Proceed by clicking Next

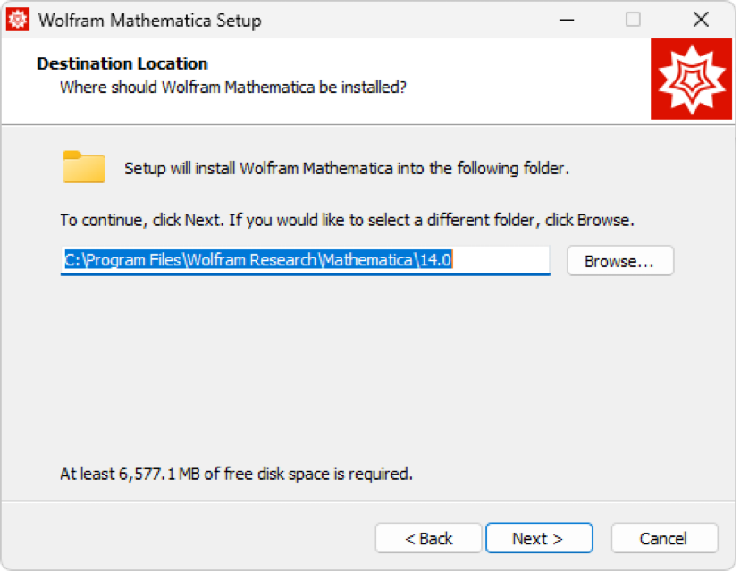tap(538, 538)
